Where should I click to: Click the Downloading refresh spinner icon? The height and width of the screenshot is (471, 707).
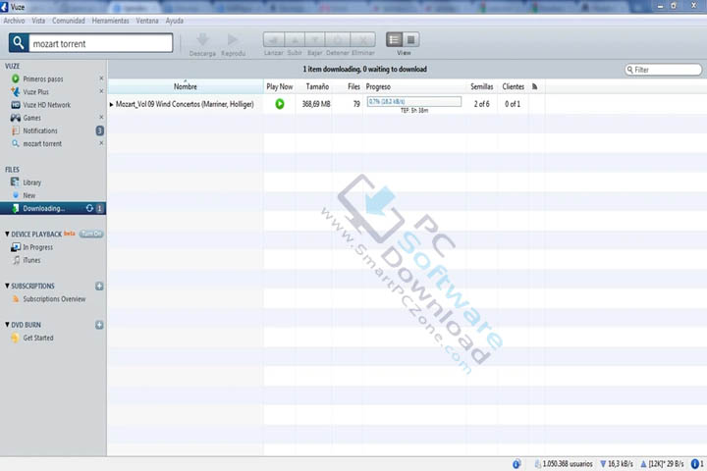coord(89,208)
